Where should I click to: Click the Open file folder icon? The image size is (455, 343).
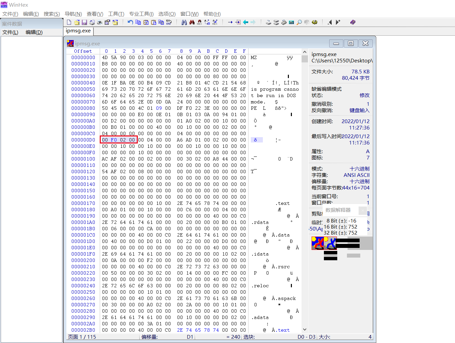click(x=77, y=22)
